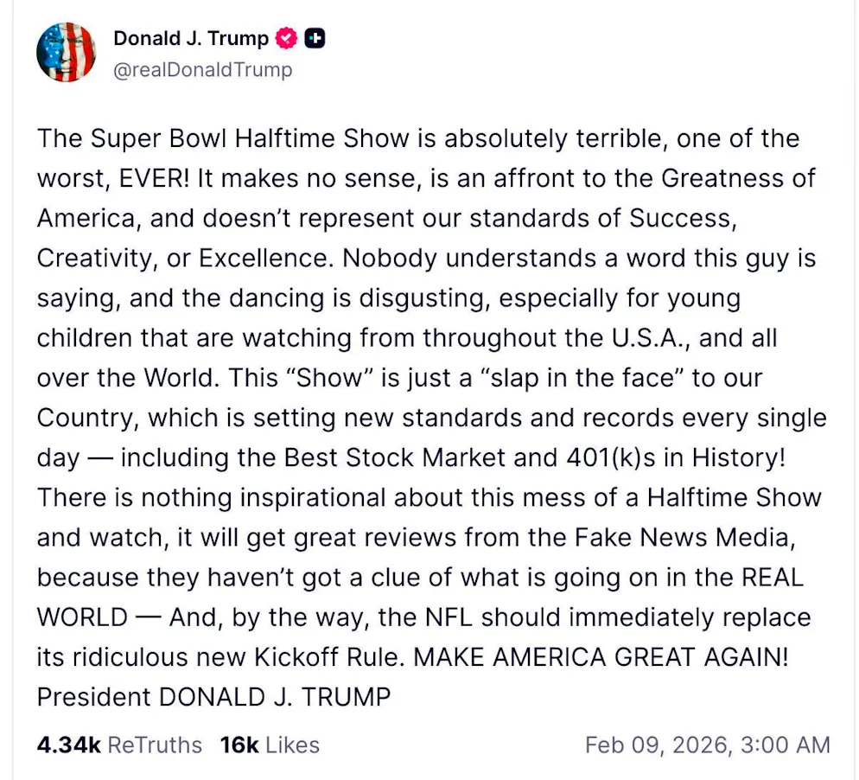Screen dimensions: 859x780
Task: Click the pink verified checkmark badge
Action: tap(287, 38)
